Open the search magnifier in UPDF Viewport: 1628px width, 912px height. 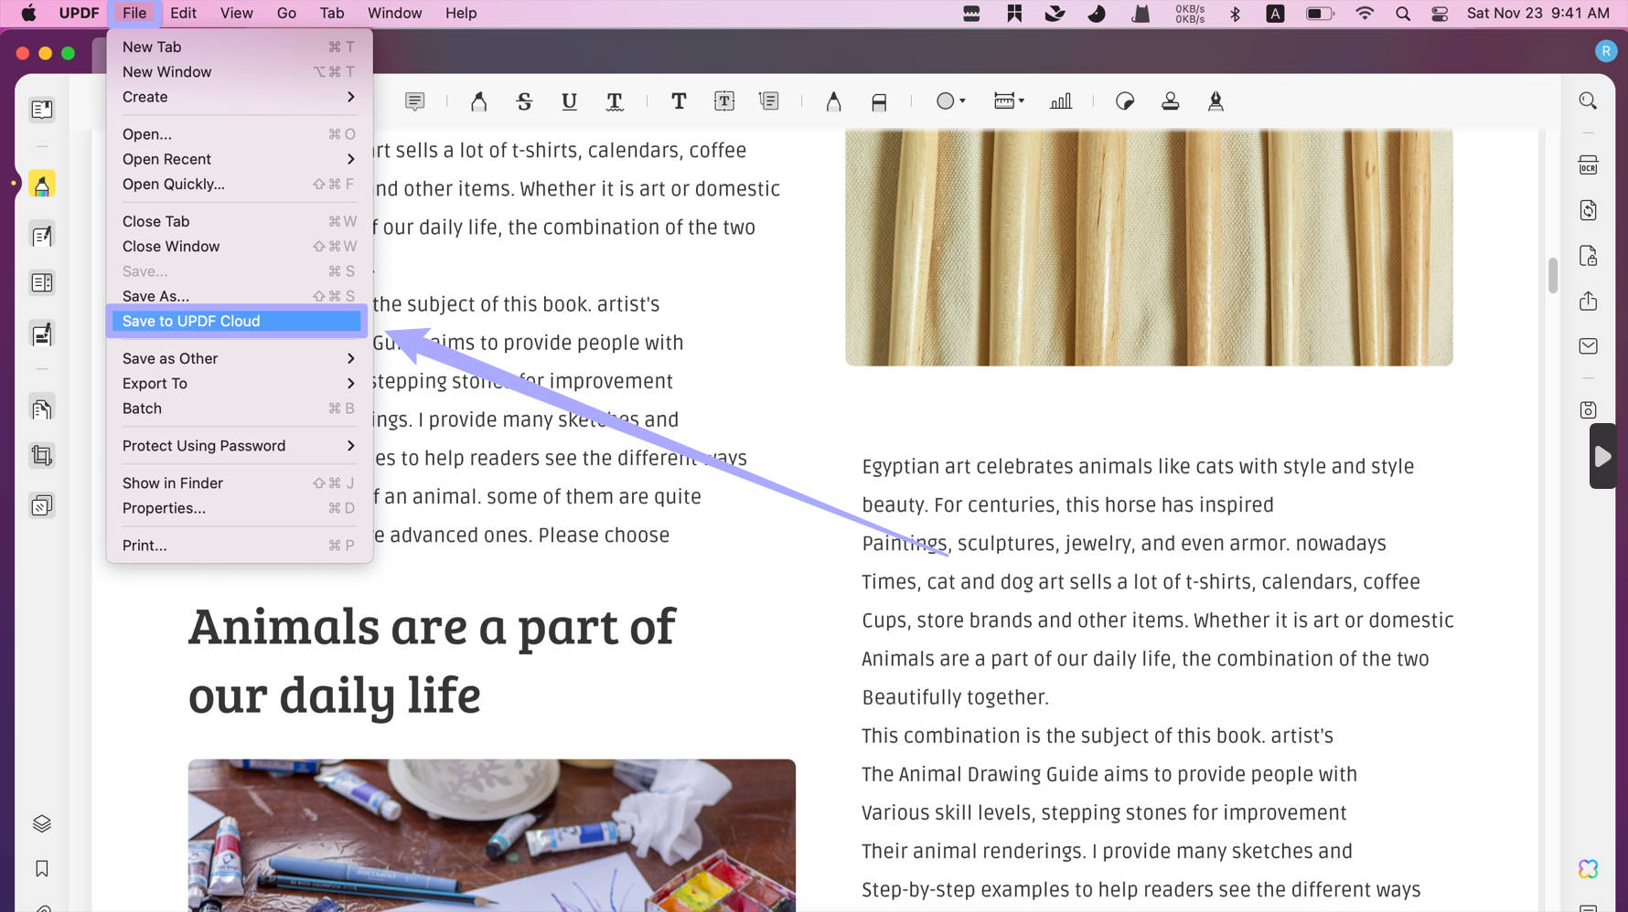pyautogui.click(x=1588, y=101)
